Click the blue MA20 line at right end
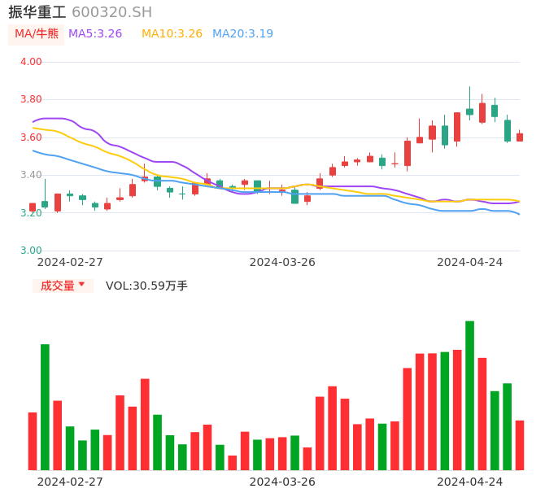 tap(517, 213)
